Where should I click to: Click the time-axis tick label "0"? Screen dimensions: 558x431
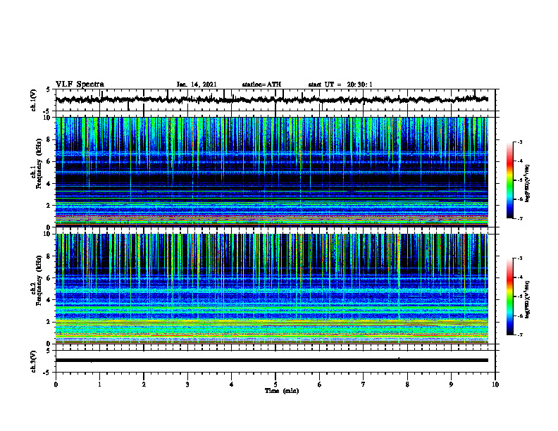click(56, 385)
